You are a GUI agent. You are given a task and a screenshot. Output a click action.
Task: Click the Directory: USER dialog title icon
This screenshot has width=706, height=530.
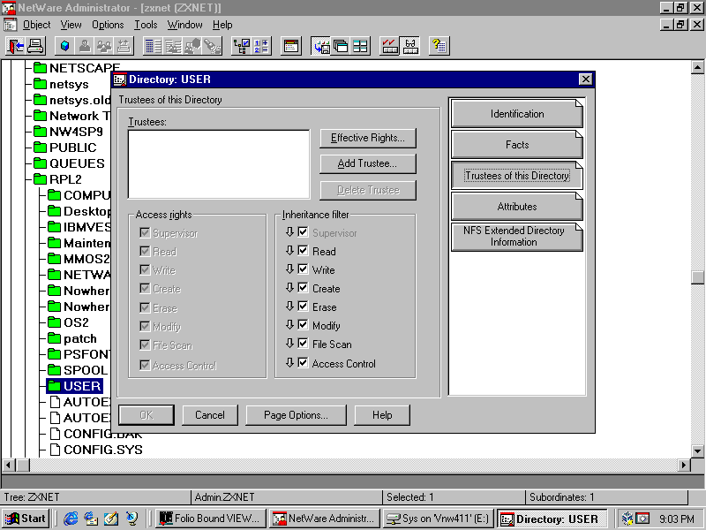coord(120,79)
